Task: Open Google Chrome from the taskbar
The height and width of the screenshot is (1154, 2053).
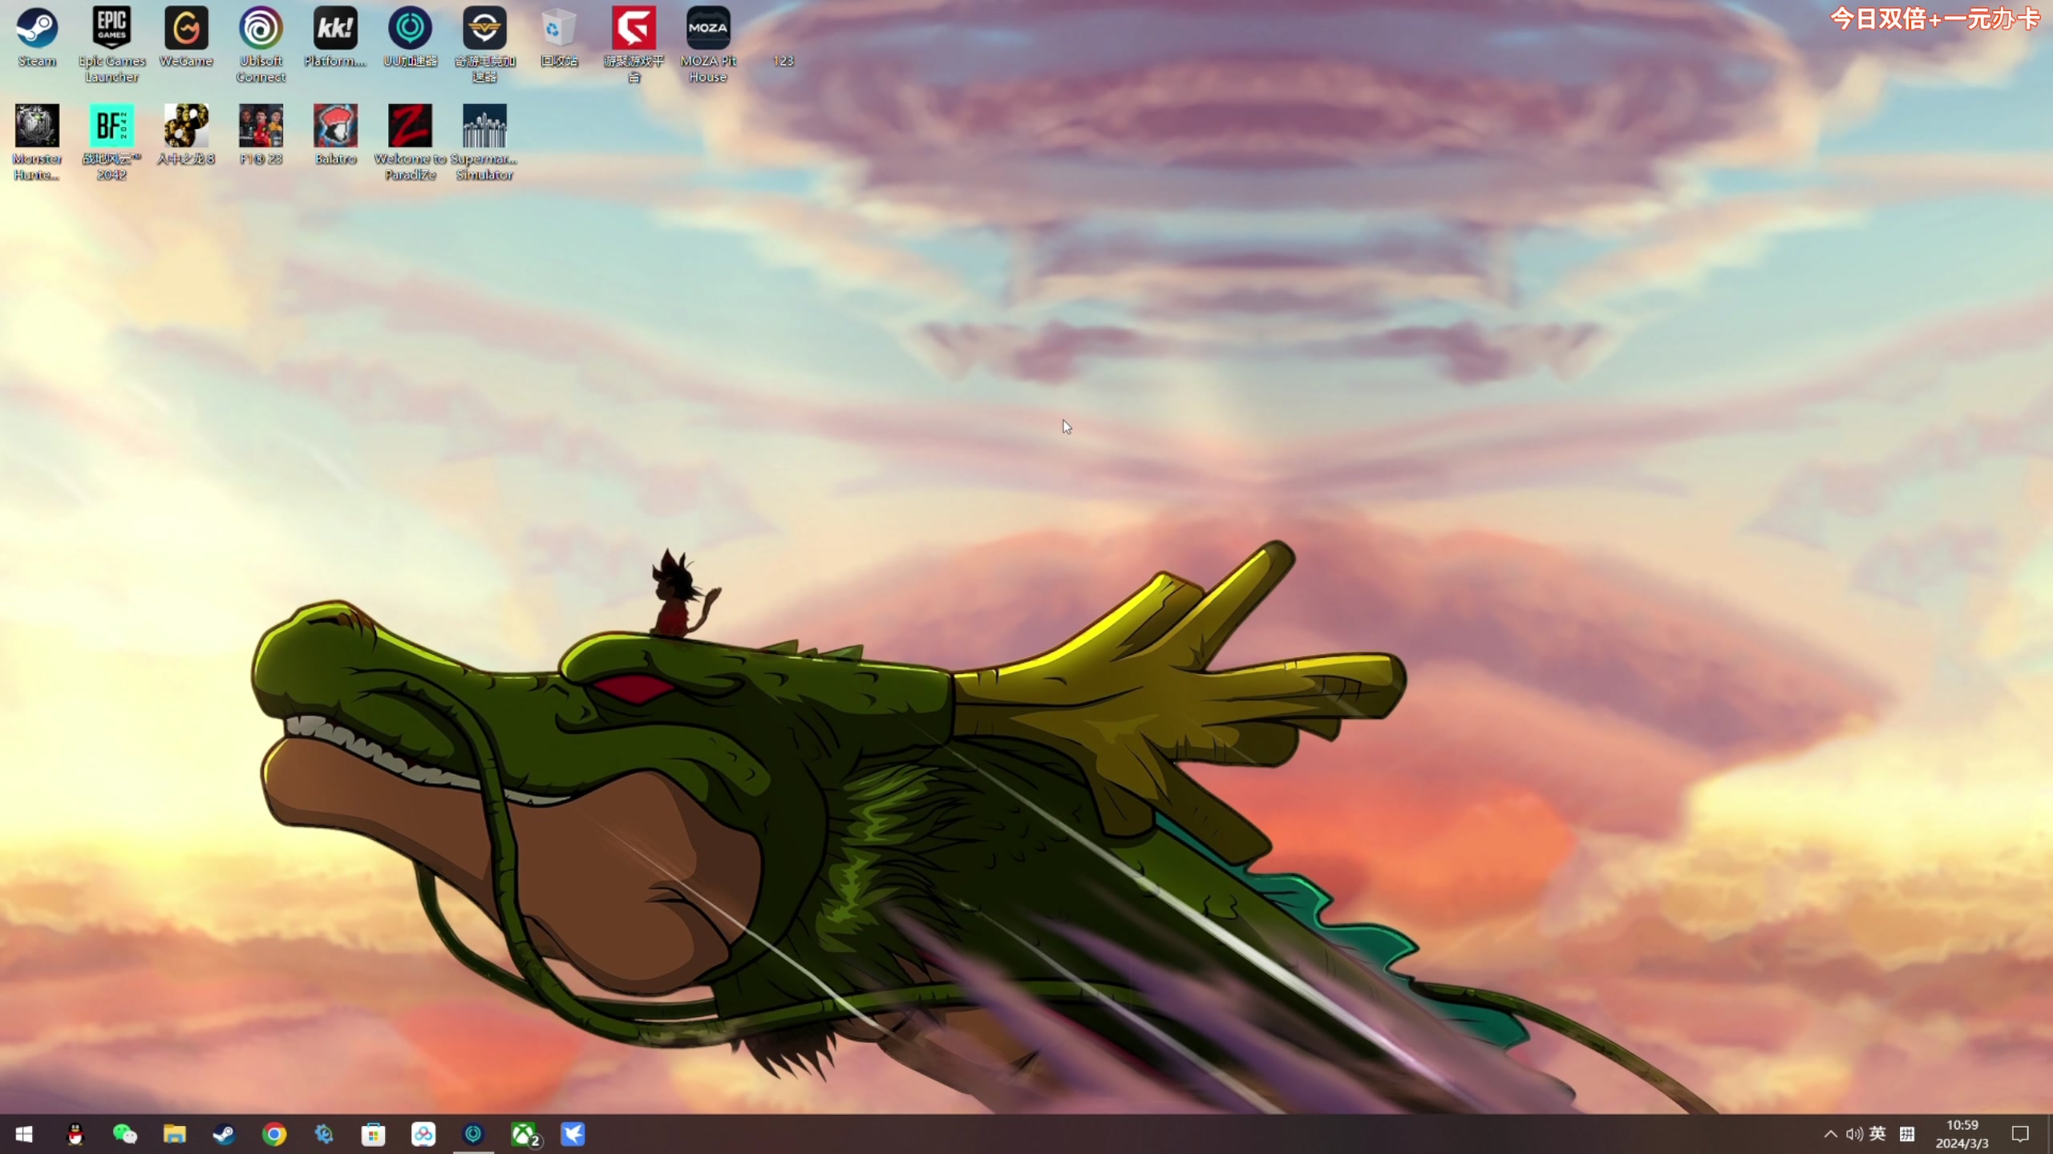Action: click(274, 1134)
